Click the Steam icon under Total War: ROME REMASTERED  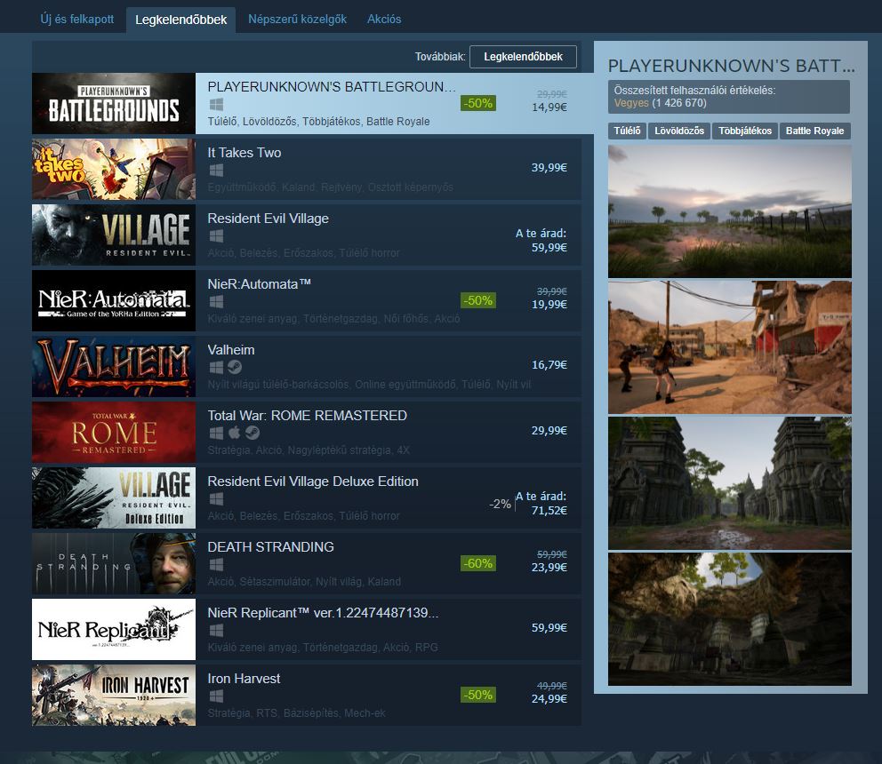(253, 434)
